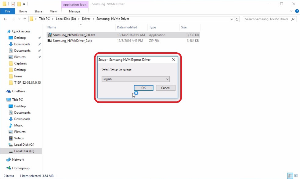The image size is (300, 179).
Task: Open the File tab in Explorer
Action: [8, 11]
